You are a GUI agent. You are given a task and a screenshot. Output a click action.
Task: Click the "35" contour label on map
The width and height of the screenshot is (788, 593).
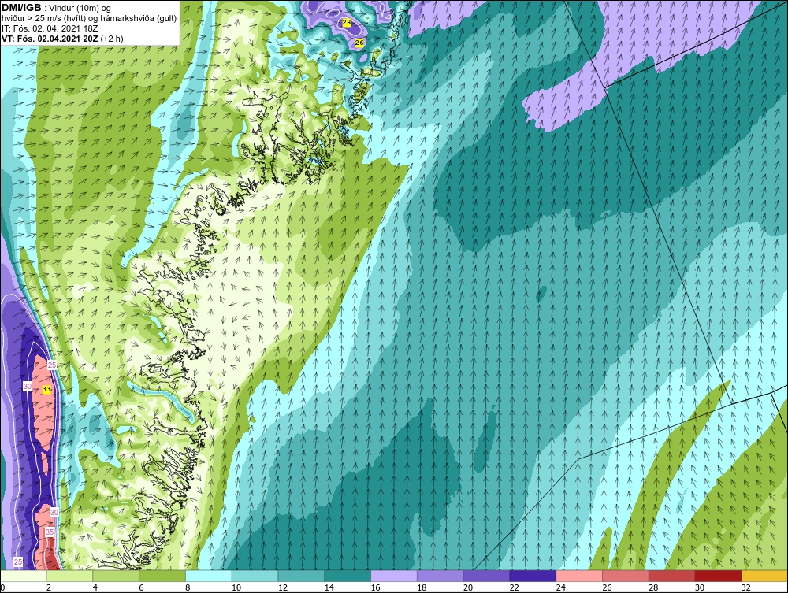tap(49, 532)
